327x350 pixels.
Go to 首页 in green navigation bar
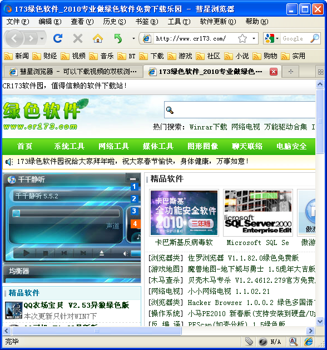click(25, 147)
